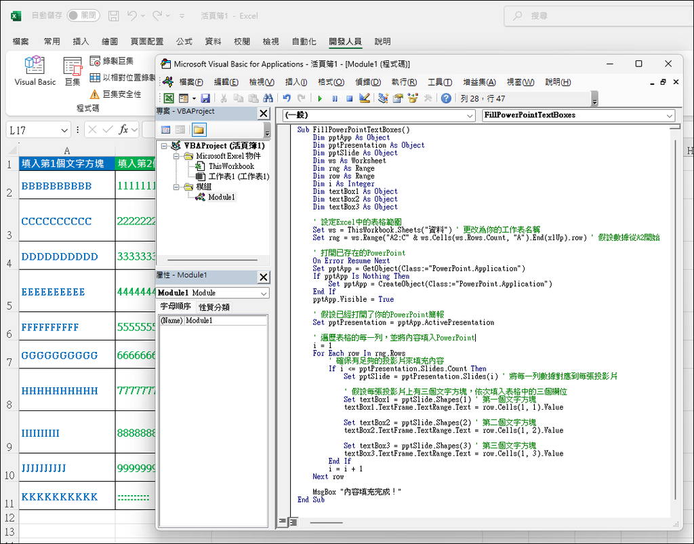Image resolution: width=694 pixels, height=544 pixels.
Task: Click the Find binoculars icon
Action: pyautogui.click(x=270, y=98)
